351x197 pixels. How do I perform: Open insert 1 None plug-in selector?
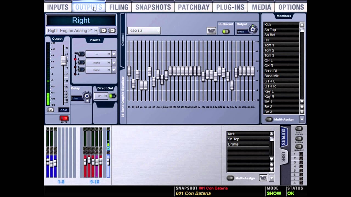click(x=98, y=63)
